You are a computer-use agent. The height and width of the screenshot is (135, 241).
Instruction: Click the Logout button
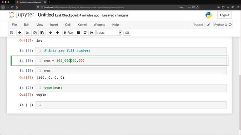click(224, 15)
